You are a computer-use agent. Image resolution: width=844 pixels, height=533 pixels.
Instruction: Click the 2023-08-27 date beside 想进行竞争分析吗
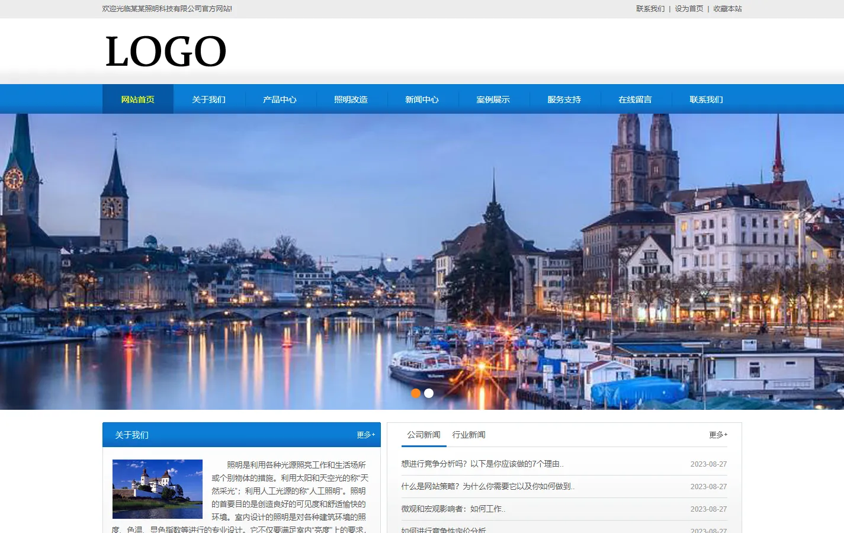[708, 464]
